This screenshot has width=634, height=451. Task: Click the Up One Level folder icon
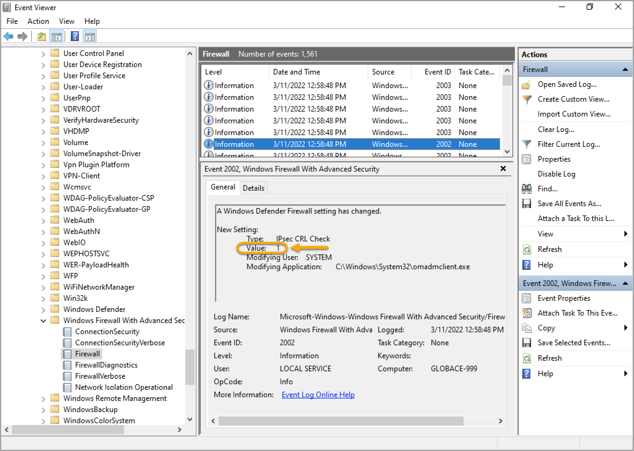pyautogui.click(x=41, y=36)
